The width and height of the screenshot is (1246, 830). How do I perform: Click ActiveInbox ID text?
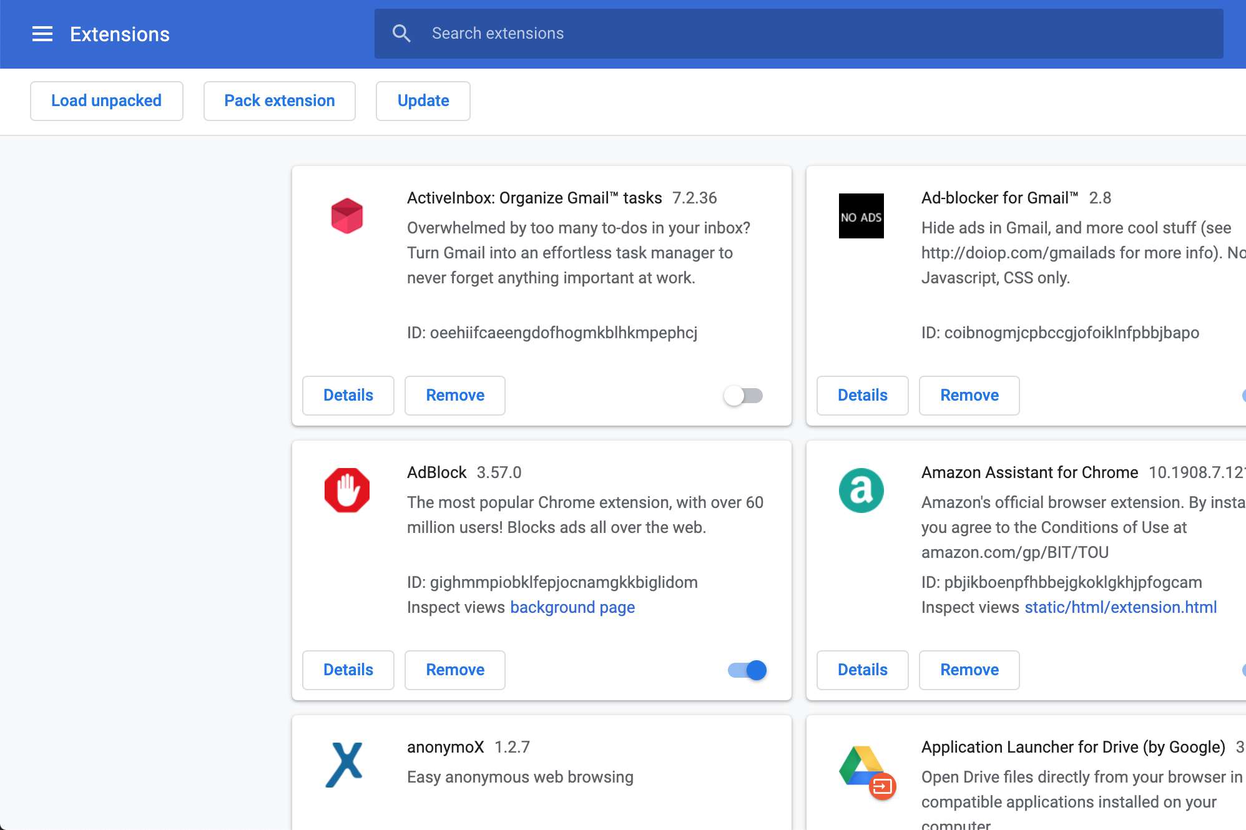point(552,333)
